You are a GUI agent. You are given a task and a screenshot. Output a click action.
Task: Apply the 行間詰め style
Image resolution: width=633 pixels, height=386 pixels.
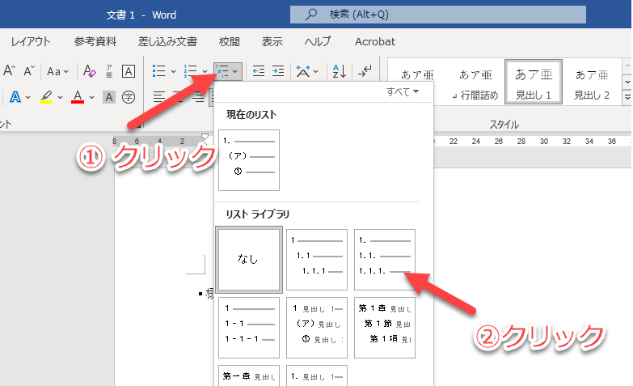[475, 82]
